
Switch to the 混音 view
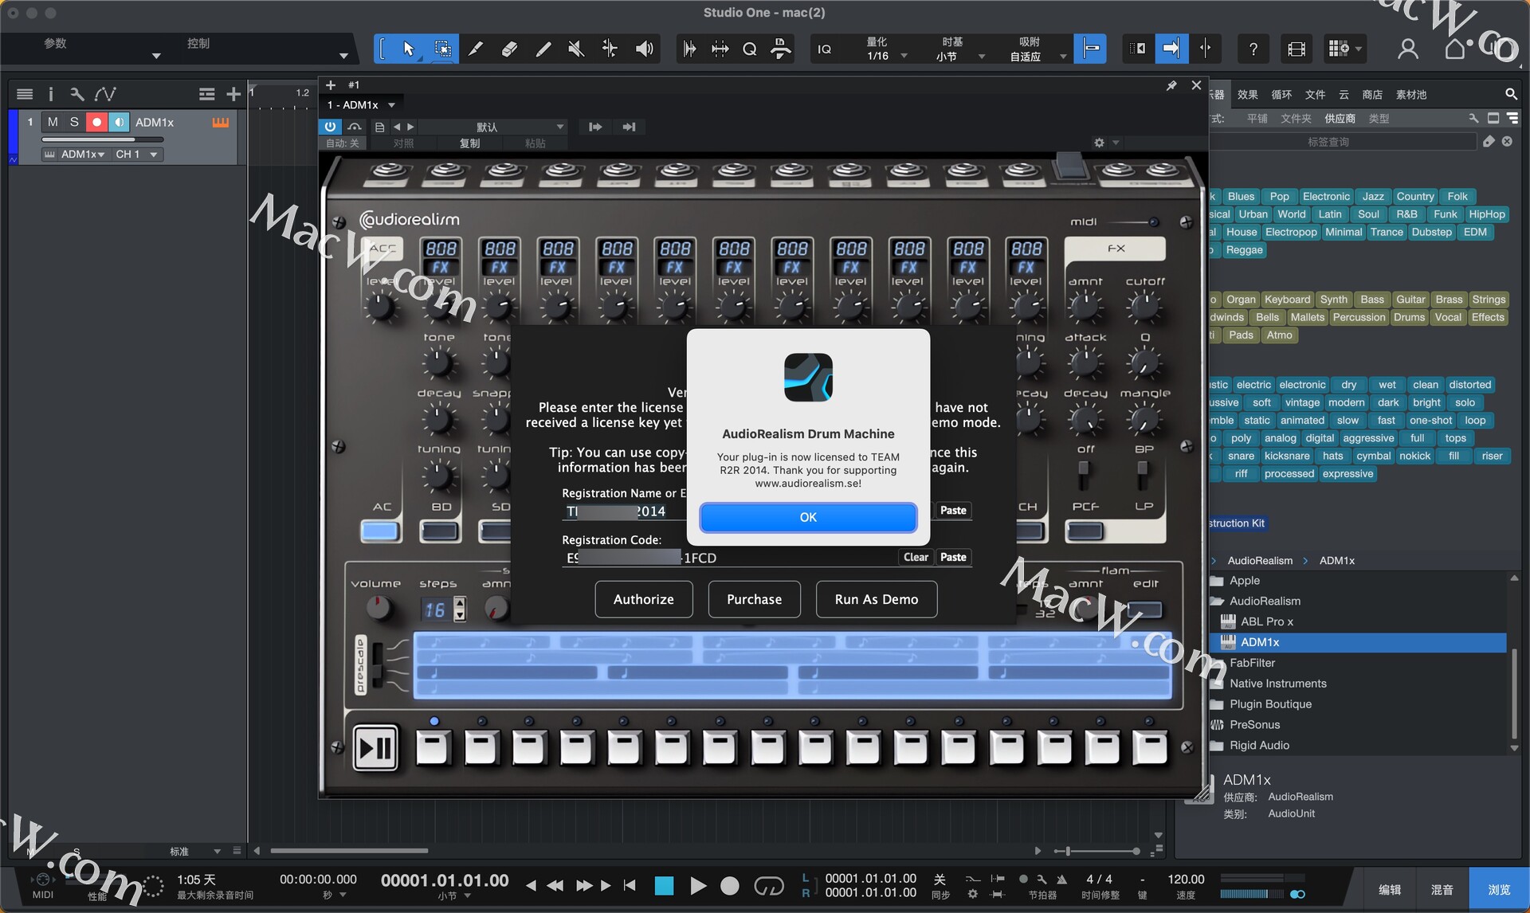pos(1442,890)
